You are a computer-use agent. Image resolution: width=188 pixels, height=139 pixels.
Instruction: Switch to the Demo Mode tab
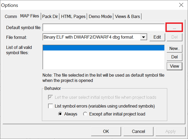coord(100,16)
